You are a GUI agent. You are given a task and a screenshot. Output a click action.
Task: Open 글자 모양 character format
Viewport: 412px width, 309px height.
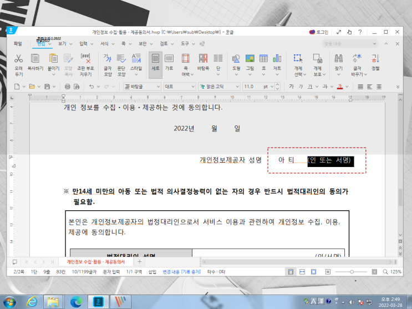click(108, 59)
